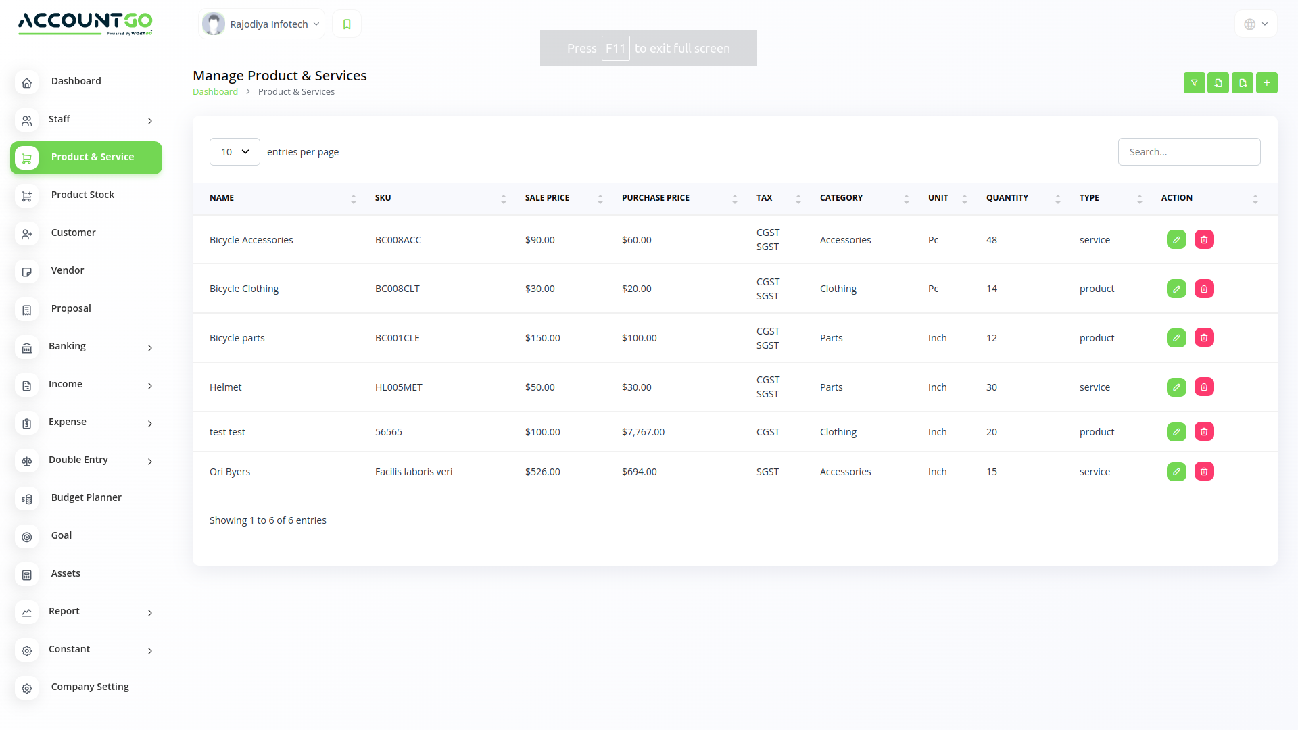Image resolution: width=1298 pixels, height=730 pixels.
Task: Delete the Bicycle Clothing product
Action: tap(1203, 289)
